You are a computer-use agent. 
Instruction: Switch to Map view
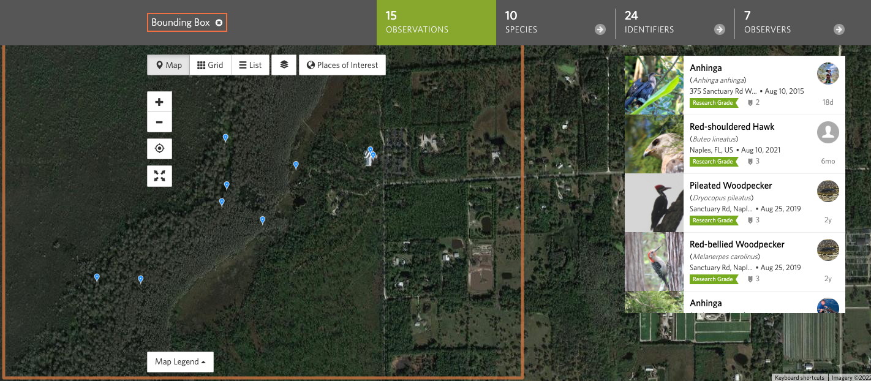point(168,65)
